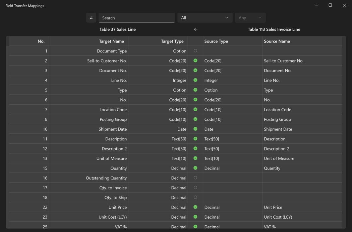This screenshot has height=232, width=352.
Task: Select source name Unit Price cell
Action: click(302, 207)
